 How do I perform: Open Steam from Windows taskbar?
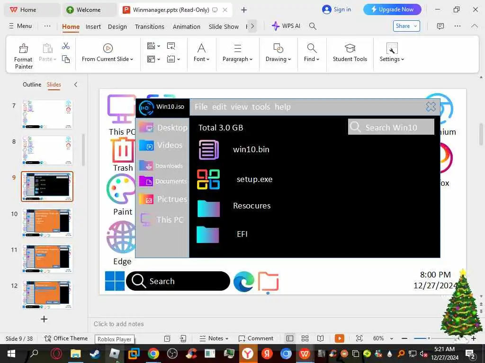(95, 354)
